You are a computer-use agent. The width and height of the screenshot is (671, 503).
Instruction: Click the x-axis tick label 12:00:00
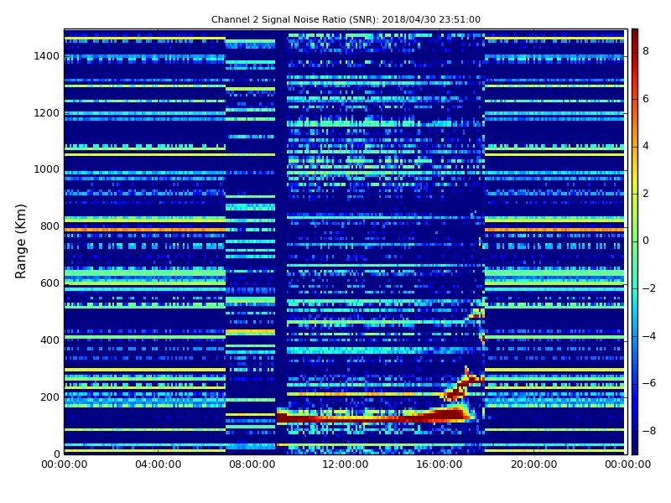pos(346,464)
